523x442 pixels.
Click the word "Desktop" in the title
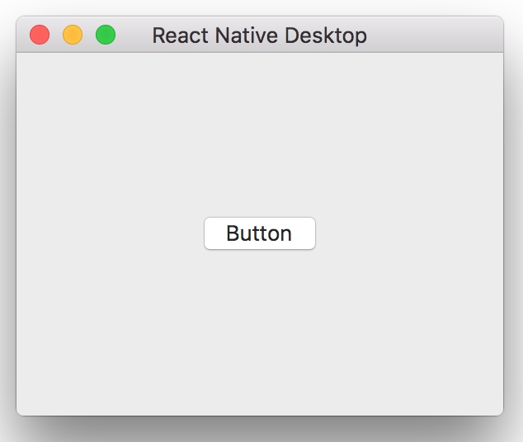coord(326,36)
